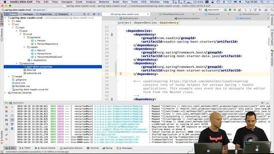Screen dimensions: 274x154
Task: Click gutter marker icon at line 42
Action: (x=112, y=99)
